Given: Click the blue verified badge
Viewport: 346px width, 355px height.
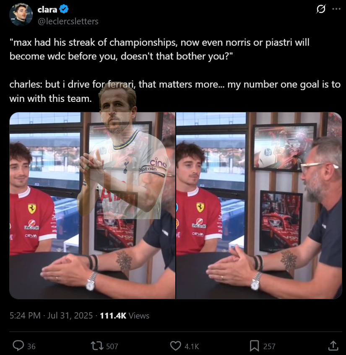Looking at the screenshot, I should tap(64, 9).
